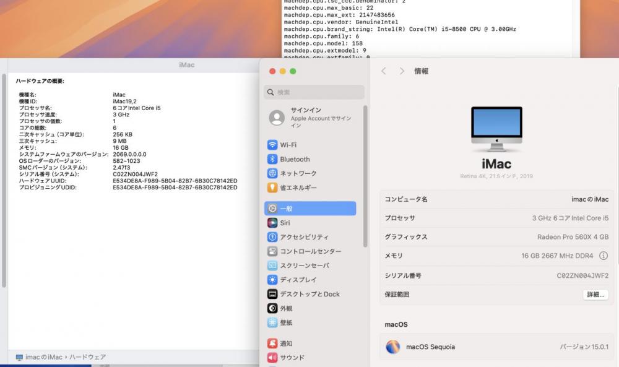
Task: Open Bluetooth settings in sidebar
Action: pos(294,159)
